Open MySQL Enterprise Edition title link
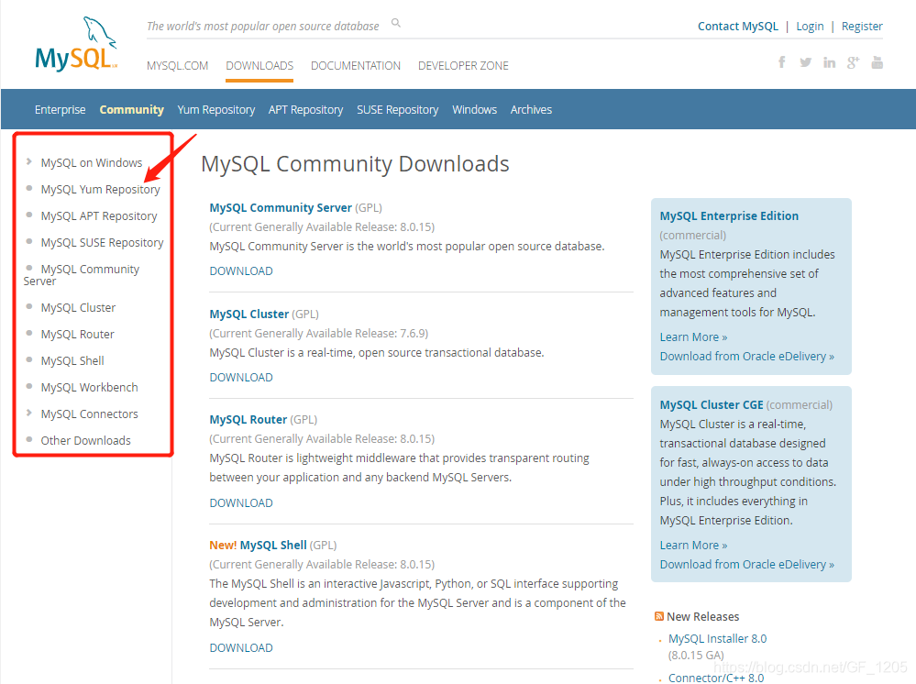The width and height of the screenshot is (916, 684). (x=729, y=216)
